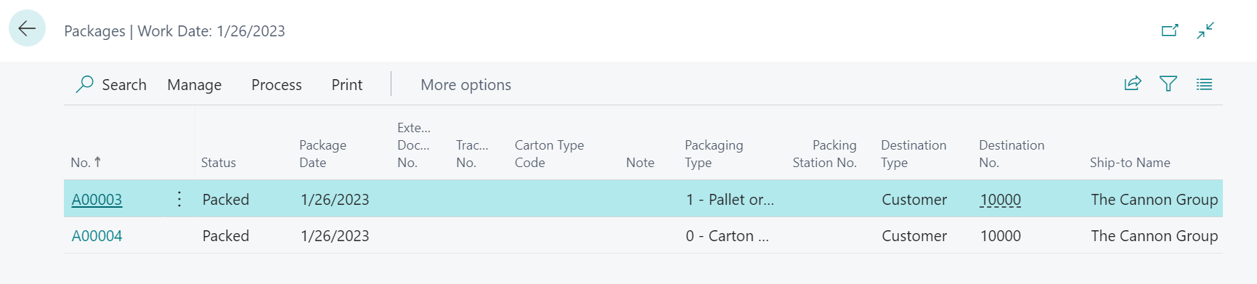The height and width of the screenshot is (284, 1257).
Task: Toggle the filter pane funnel icon
Action: (x=1168, y=84)
